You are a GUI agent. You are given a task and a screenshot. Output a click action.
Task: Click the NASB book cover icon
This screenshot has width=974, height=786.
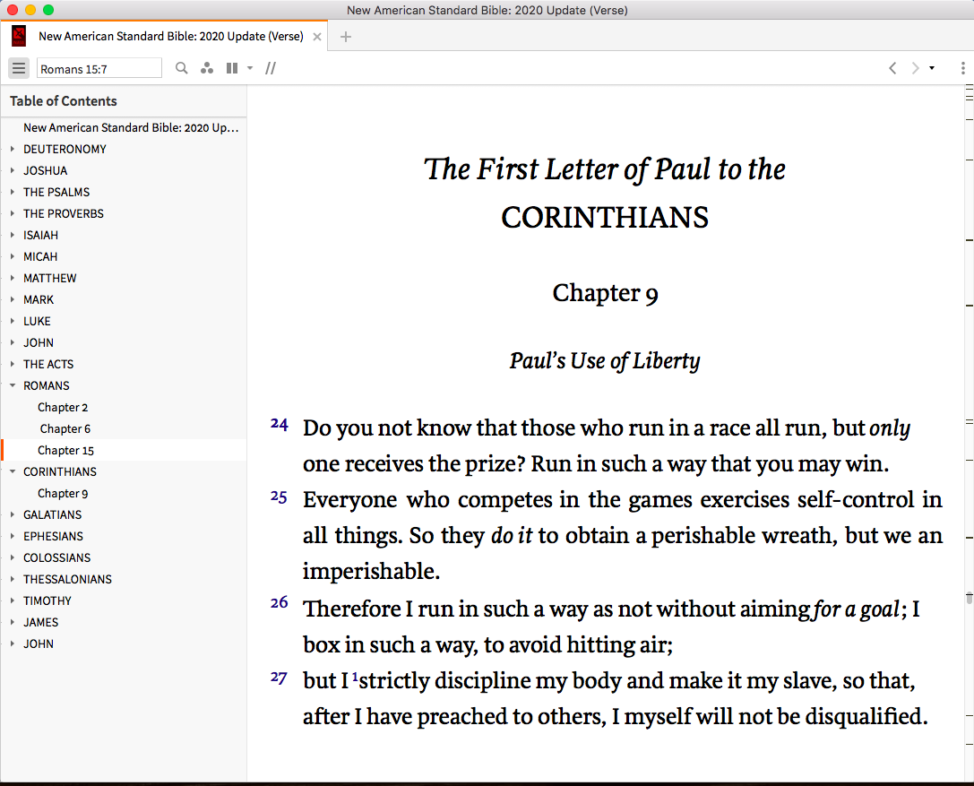click(19, 36)
